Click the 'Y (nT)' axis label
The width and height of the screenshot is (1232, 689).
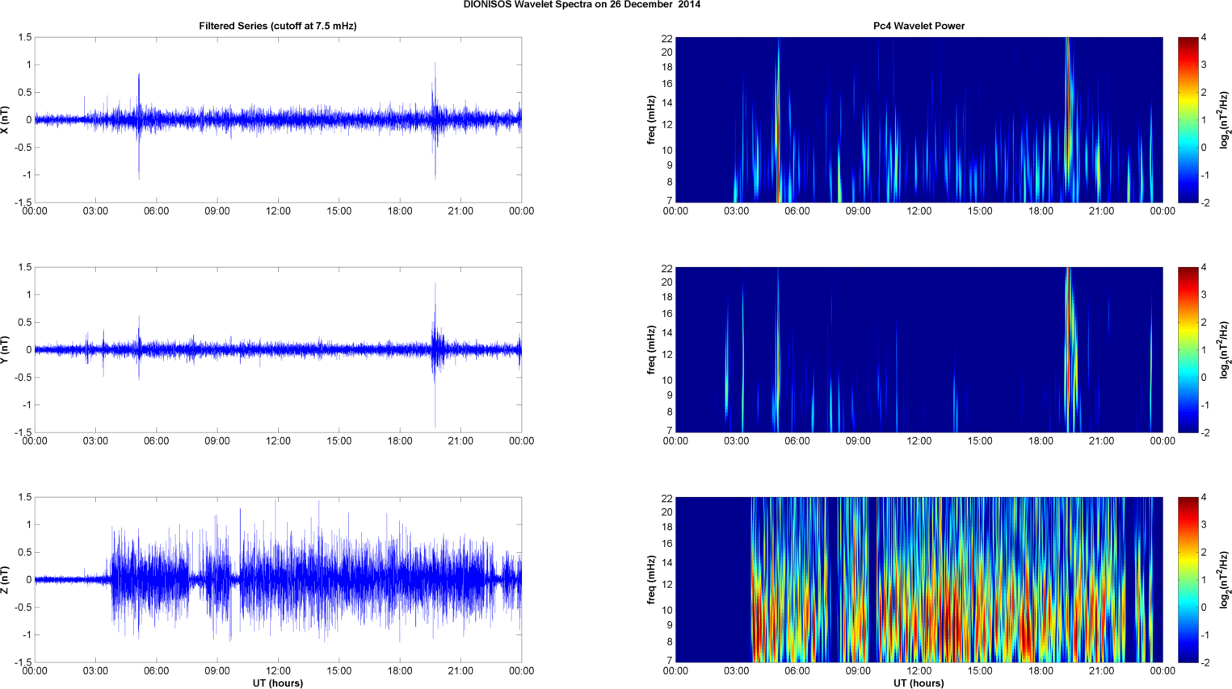[x=6, y=349]
